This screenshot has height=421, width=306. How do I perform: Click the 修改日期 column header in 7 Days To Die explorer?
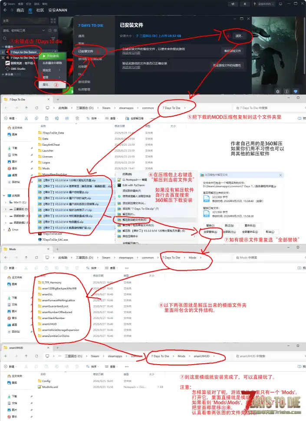[120, 126]
